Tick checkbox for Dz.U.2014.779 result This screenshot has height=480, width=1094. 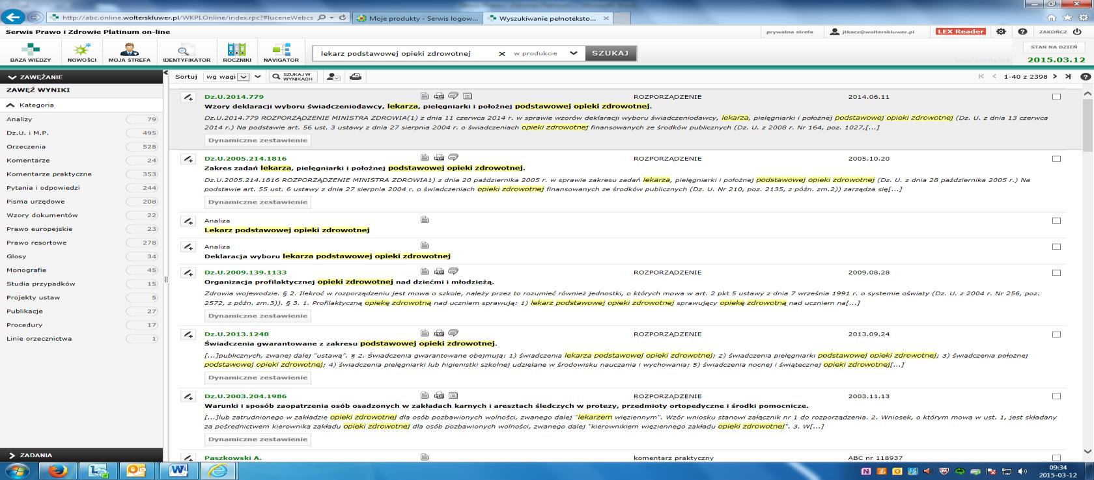click(x=1056, y=97)
